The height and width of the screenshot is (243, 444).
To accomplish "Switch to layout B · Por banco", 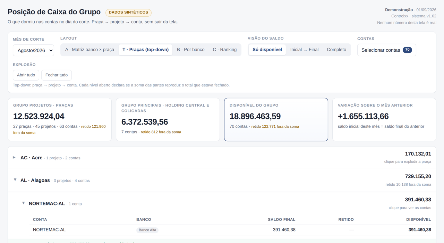I will [191, 50].
